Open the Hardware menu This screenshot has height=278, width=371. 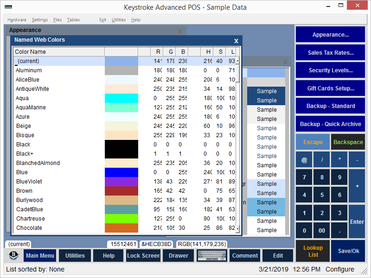(x=17, y=20)
